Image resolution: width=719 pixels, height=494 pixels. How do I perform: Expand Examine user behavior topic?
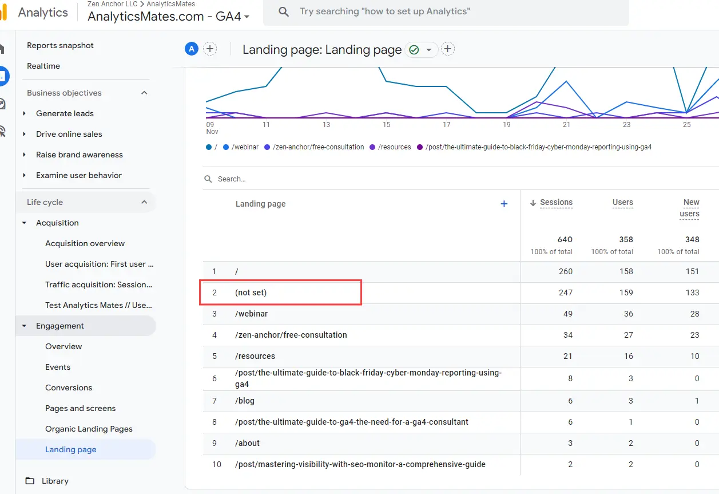pos(24,175)
